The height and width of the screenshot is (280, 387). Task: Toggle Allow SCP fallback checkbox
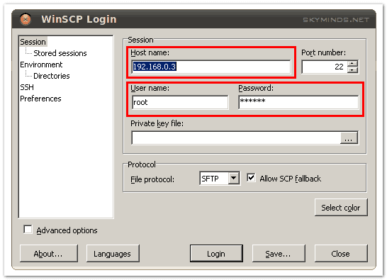pyautogui.click(x=251, y=178)
